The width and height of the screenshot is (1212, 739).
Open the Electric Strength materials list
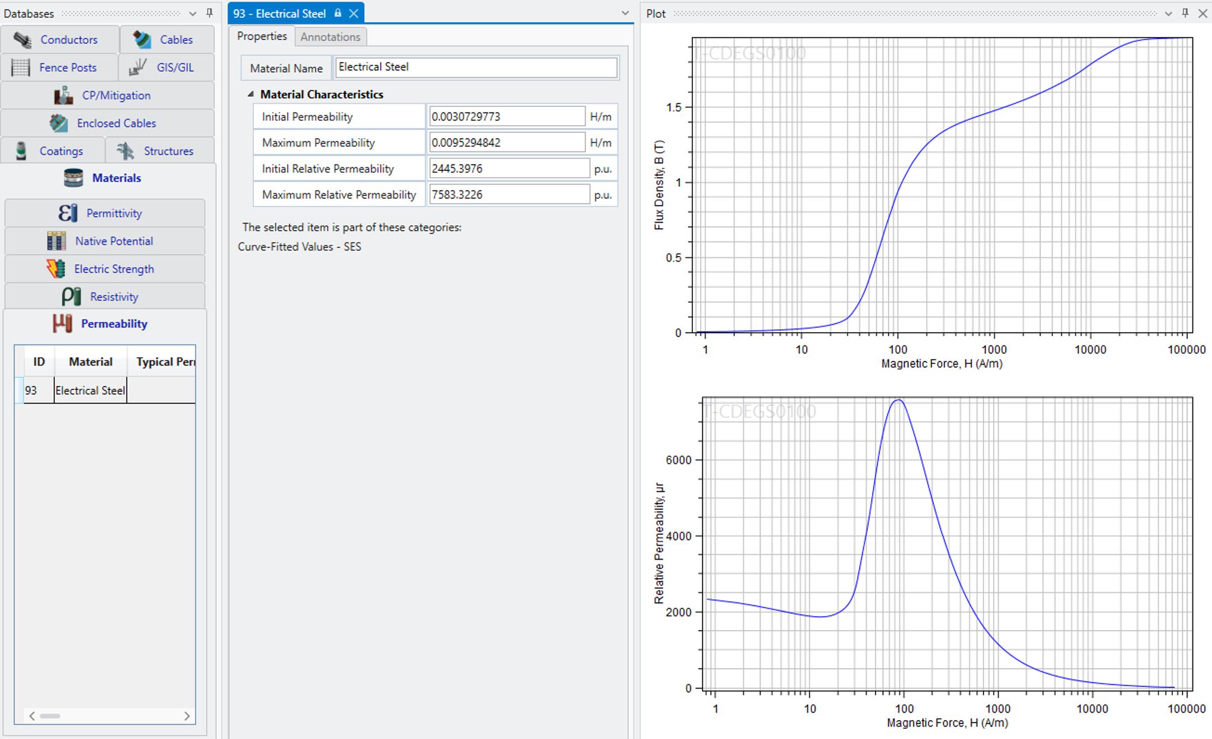(x=104, y=269)
